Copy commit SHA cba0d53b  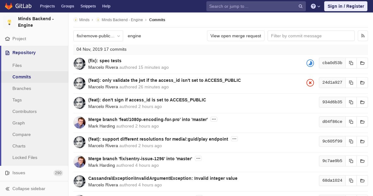point(351,63)
